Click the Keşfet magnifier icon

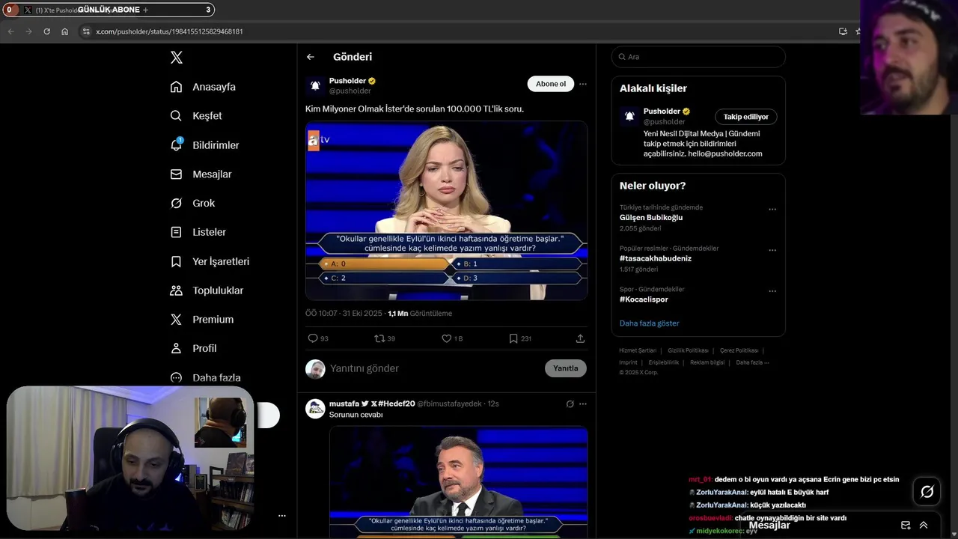(x=176, y=116)
